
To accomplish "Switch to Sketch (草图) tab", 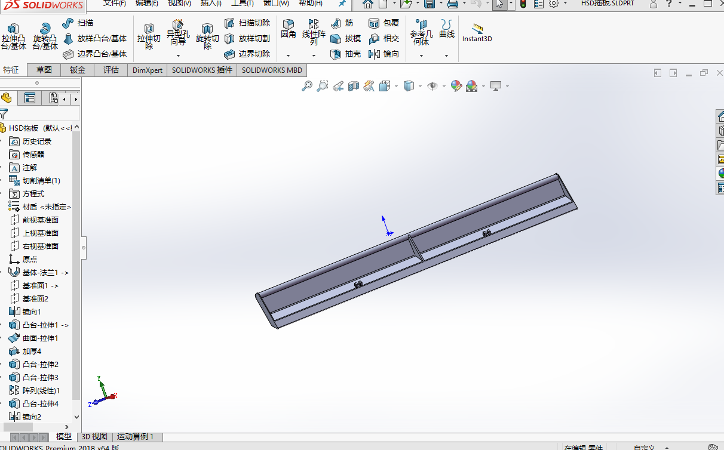I will tap(44, 70).
